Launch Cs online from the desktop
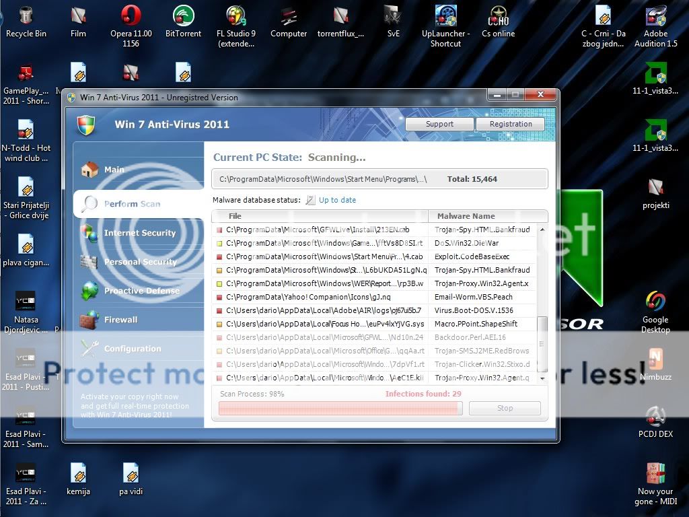 click(499, 22)
